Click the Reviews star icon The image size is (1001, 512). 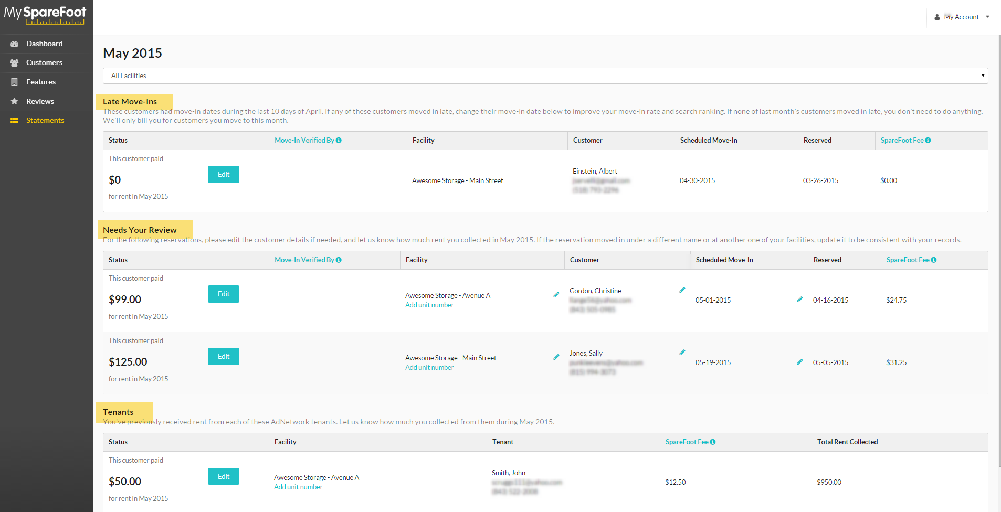click(x=15, y=101)
